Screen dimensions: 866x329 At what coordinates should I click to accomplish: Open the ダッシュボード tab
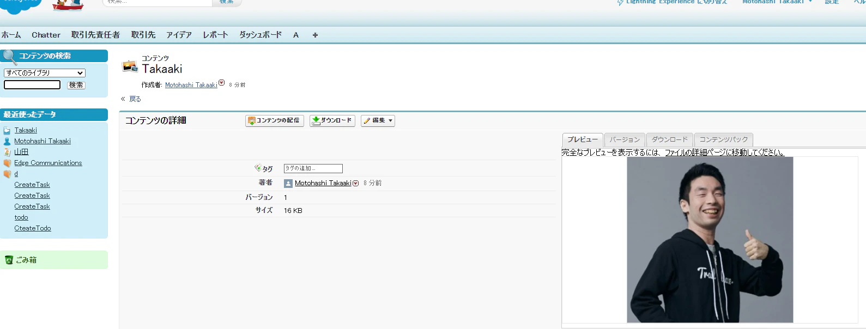(x=261, y=35)
